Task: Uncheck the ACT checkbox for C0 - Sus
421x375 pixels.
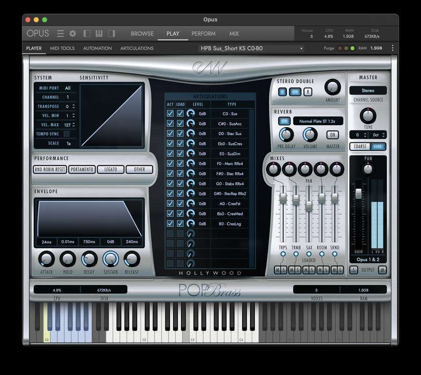Action: (x=170, y=113)
